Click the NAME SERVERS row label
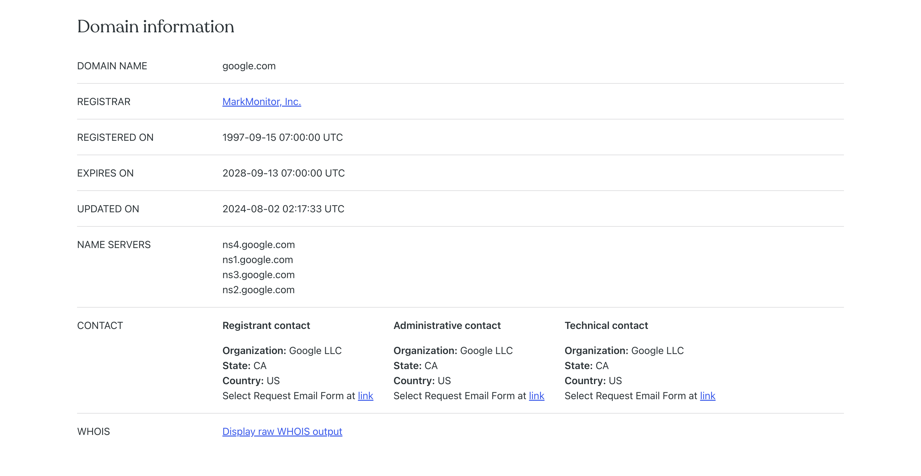Viewport: 921px width, 476px height. tap(114, 245)
